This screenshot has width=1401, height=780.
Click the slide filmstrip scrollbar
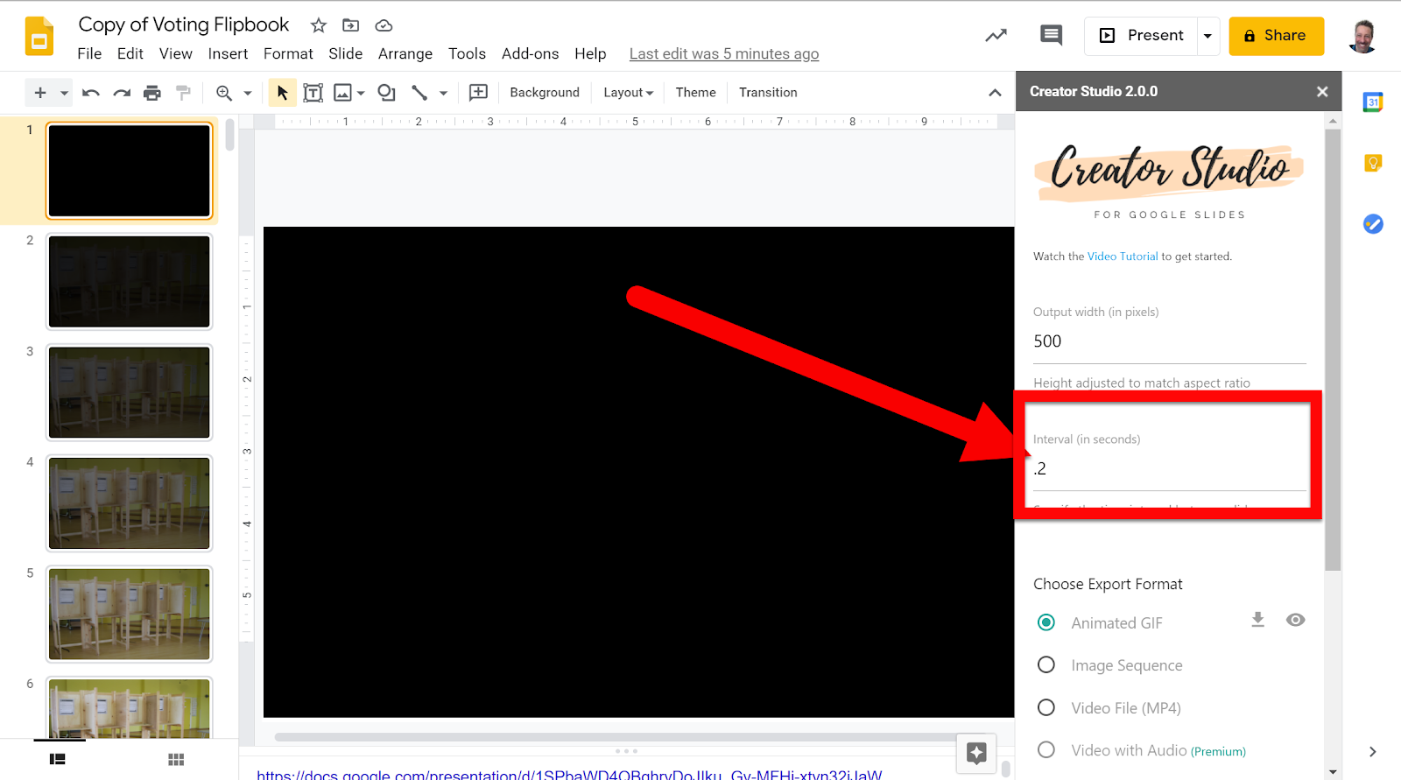[229, 136]
